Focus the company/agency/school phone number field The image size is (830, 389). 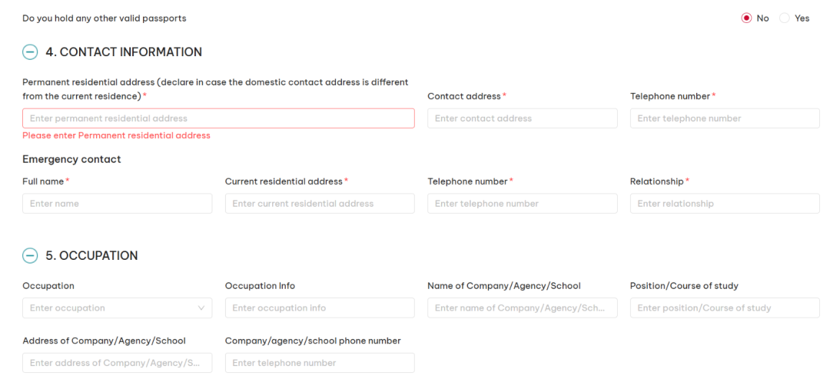point(319,363)
